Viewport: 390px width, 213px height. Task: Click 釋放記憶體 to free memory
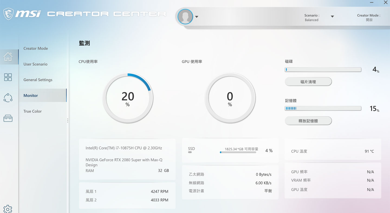[x=308, y=121]
